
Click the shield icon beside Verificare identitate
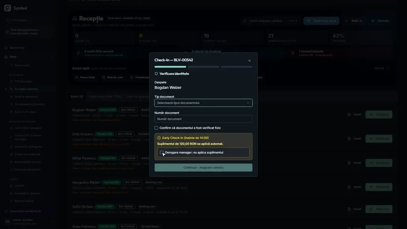coord(156,74)
